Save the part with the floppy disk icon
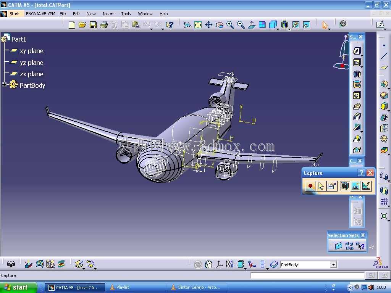The width and height of the screenshot is (391, 293). pos(93,25)
